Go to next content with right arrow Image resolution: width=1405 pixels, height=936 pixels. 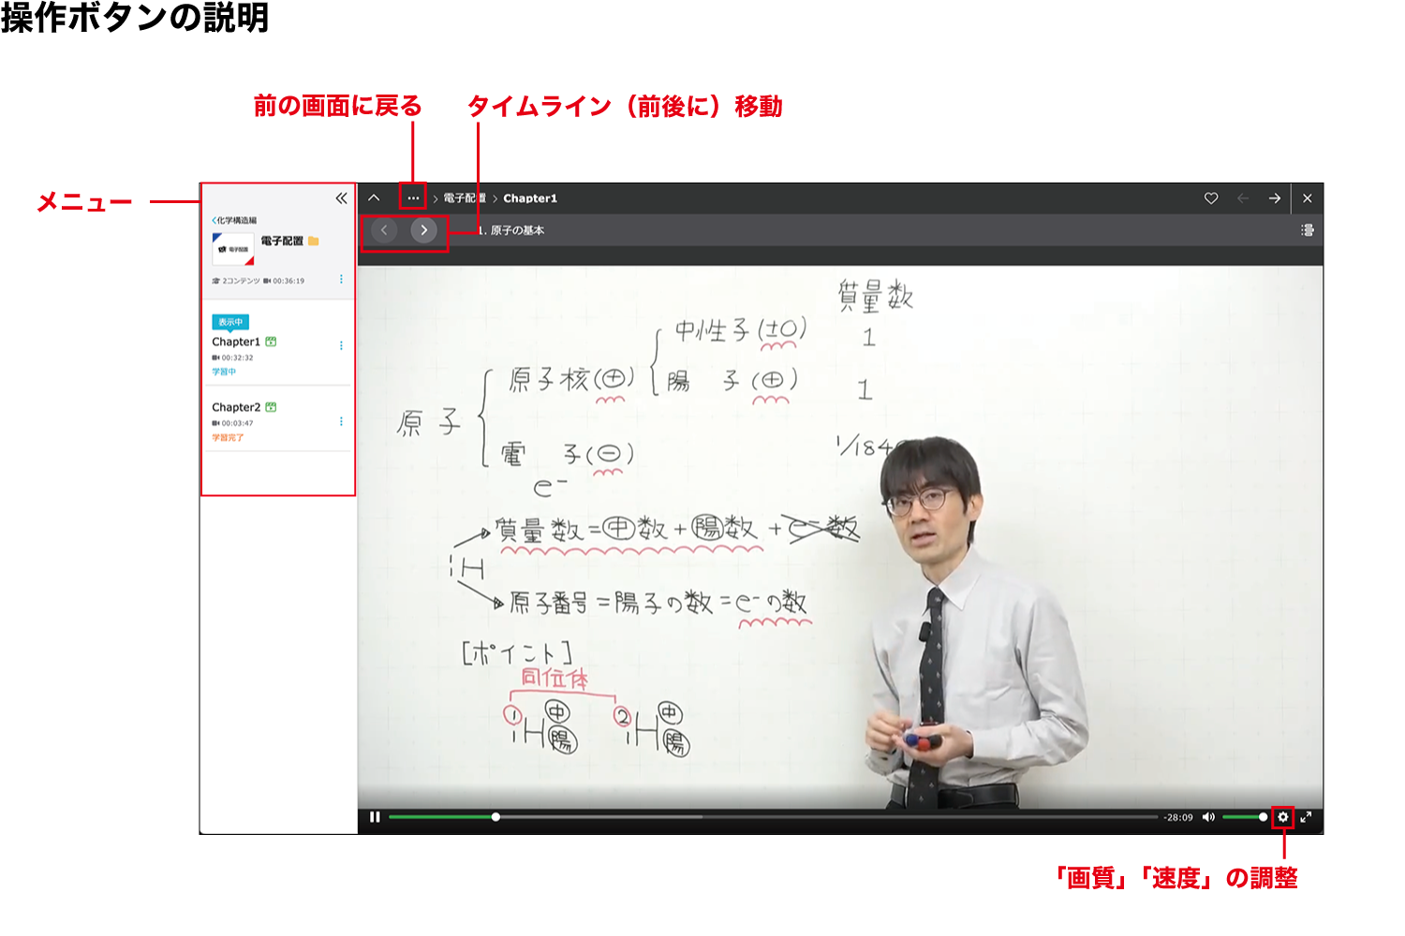pyautogui.click(x=1274, y=198)
